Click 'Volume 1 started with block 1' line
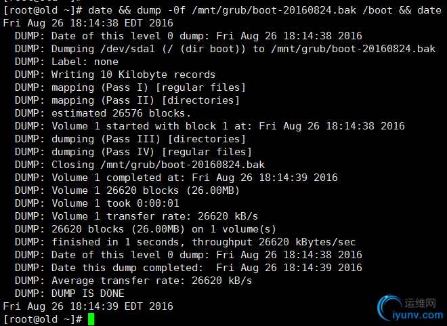447x326 pixels. click(209, 126)
